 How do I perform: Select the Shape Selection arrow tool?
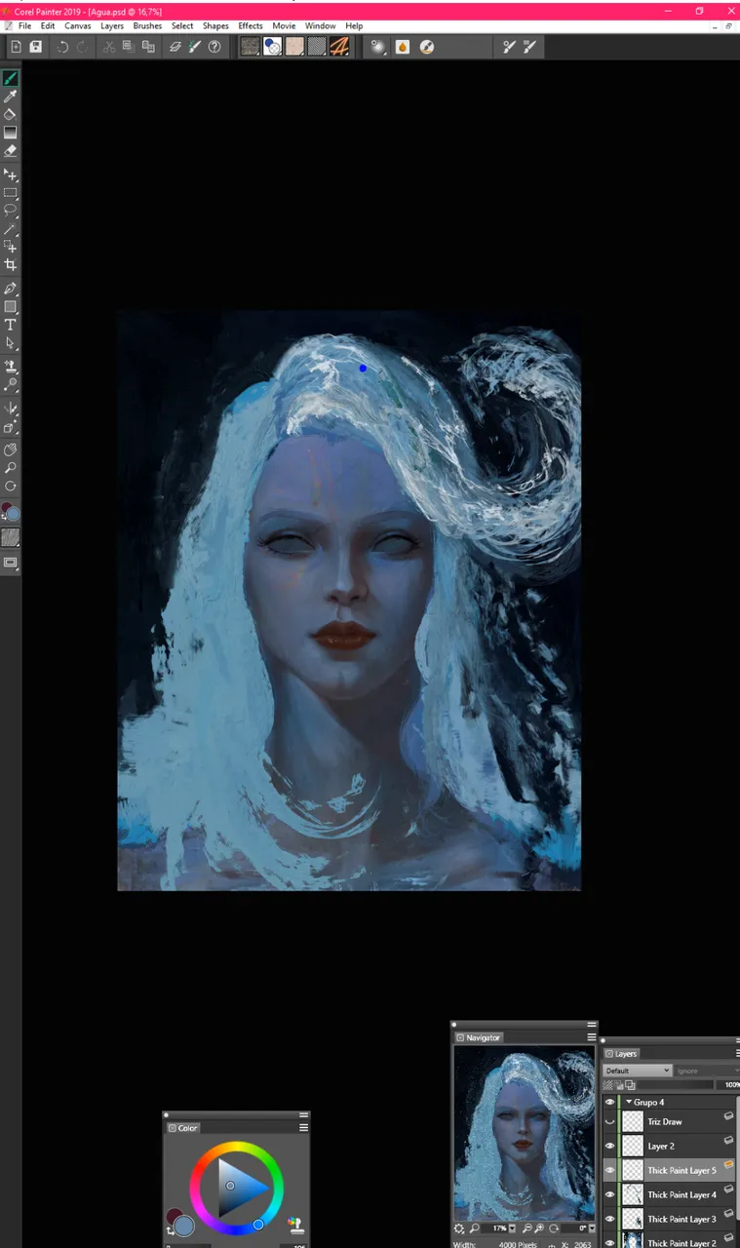(x=11, y=343)
